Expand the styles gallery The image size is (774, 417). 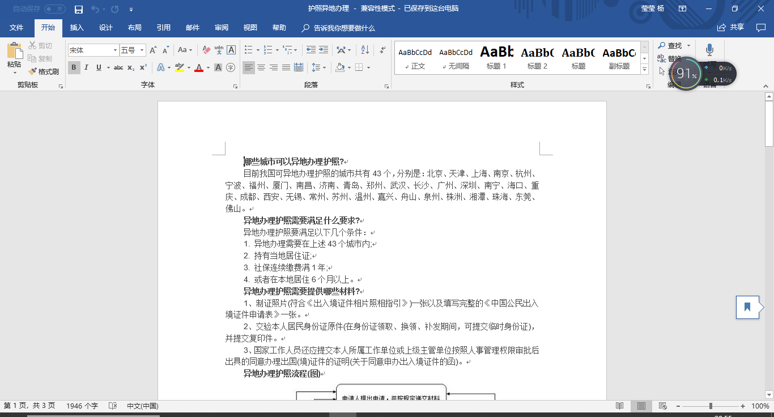[x=644, y=69]
